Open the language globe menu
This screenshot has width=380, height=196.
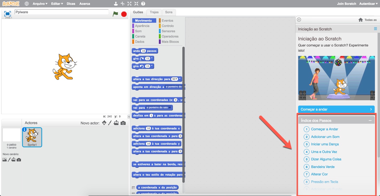coord(26,4)
